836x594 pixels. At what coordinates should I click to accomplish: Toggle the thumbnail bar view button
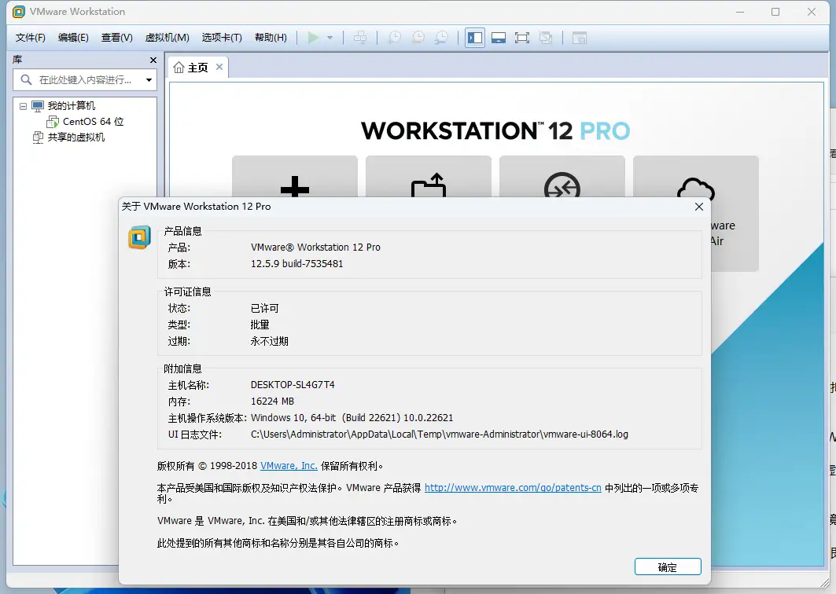pyautogui.click(x=498, y=38)
